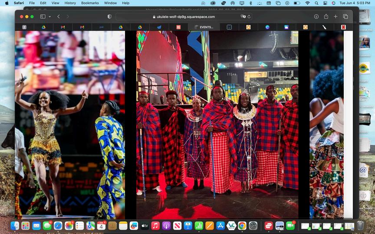Go back to the previous page
The height and width of the screenshot is (234, 375).
[x=59, y=16]
